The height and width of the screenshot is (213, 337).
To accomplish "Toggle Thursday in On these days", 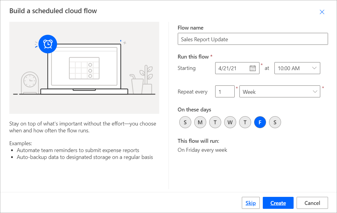I will 245,122.
